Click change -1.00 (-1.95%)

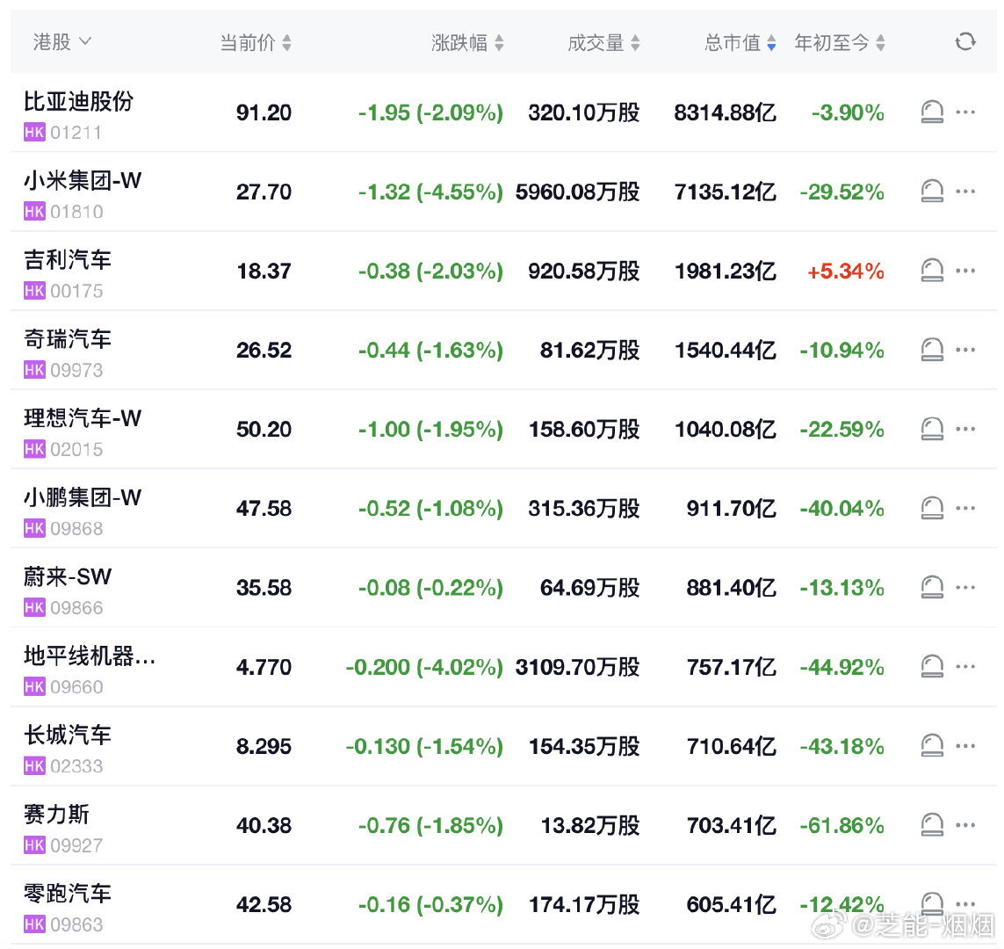pos(431,429)
